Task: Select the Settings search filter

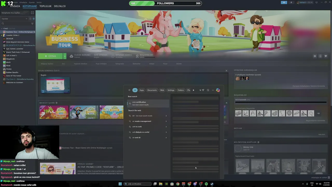Action: [x=171, y=90]
